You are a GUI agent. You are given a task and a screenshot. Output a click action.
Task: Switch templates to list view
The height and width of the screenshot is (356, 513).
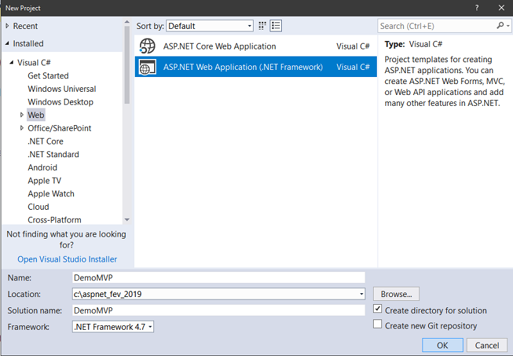tap(276, 26)
